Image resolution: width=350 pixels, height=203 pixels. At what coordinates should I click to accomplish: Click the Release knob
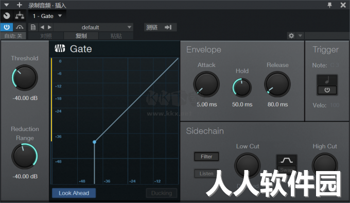pos(277,84)
